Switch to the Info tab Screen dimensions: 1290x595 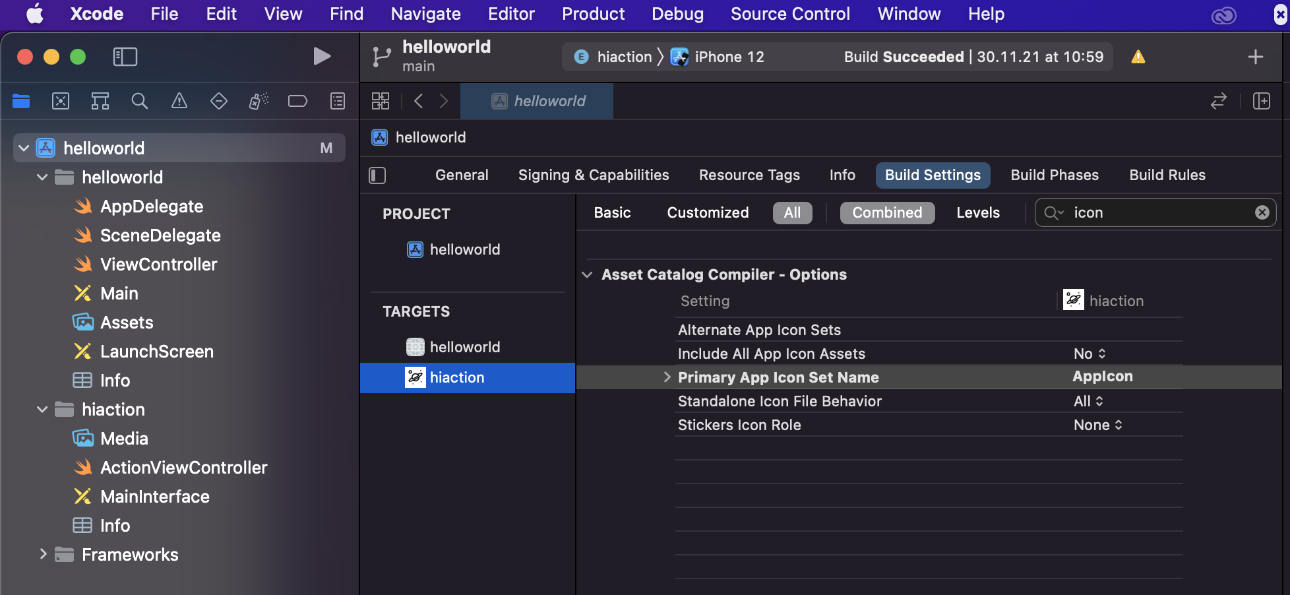(842, 175)
